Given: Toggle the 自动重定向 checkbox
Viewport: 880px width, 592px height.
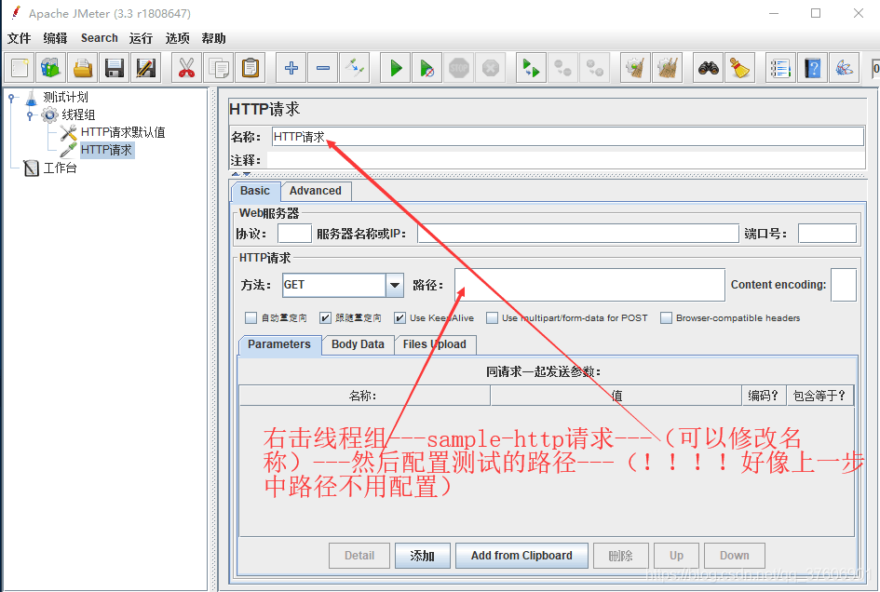Looking at the screenshot, I should 250,318.
